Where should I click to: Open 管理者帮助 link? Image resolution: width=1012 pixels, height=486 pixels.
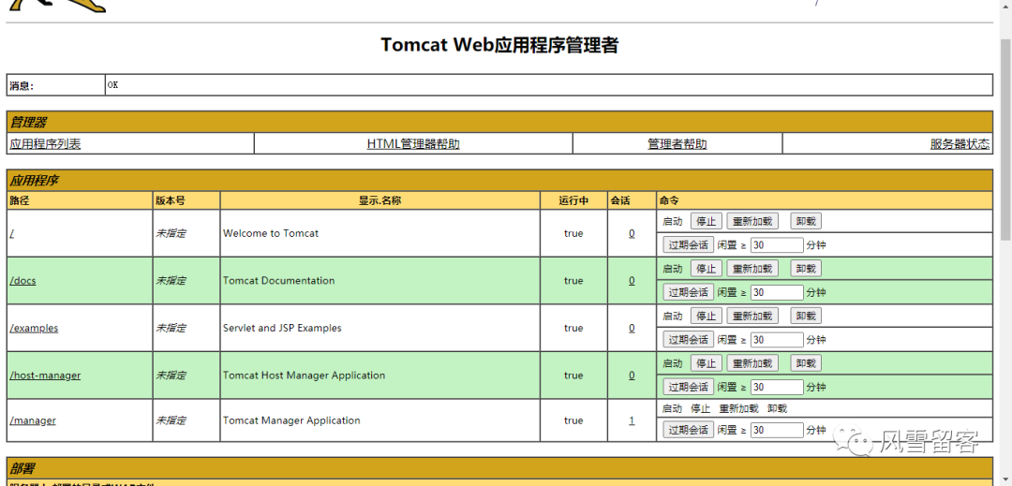pyautogui.click(x=677, y=144)
